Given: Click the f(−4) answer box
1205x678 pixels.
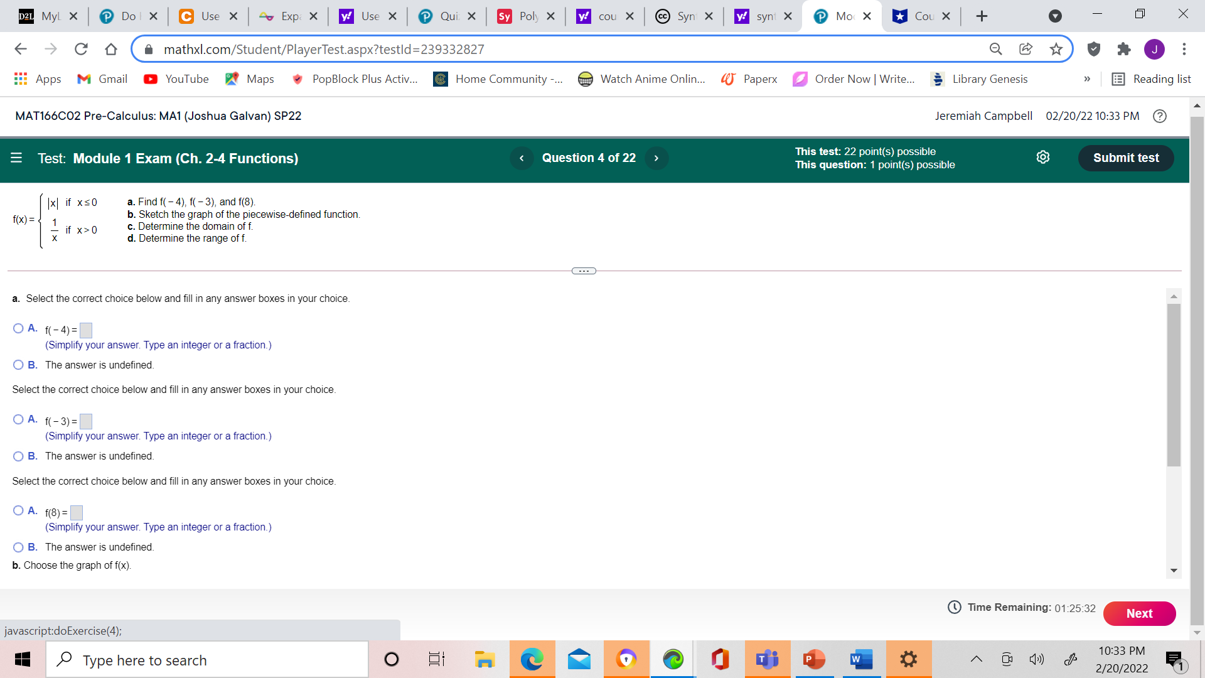Looking at the screenshot, I should pyautogui.click(x=86, y=330).
